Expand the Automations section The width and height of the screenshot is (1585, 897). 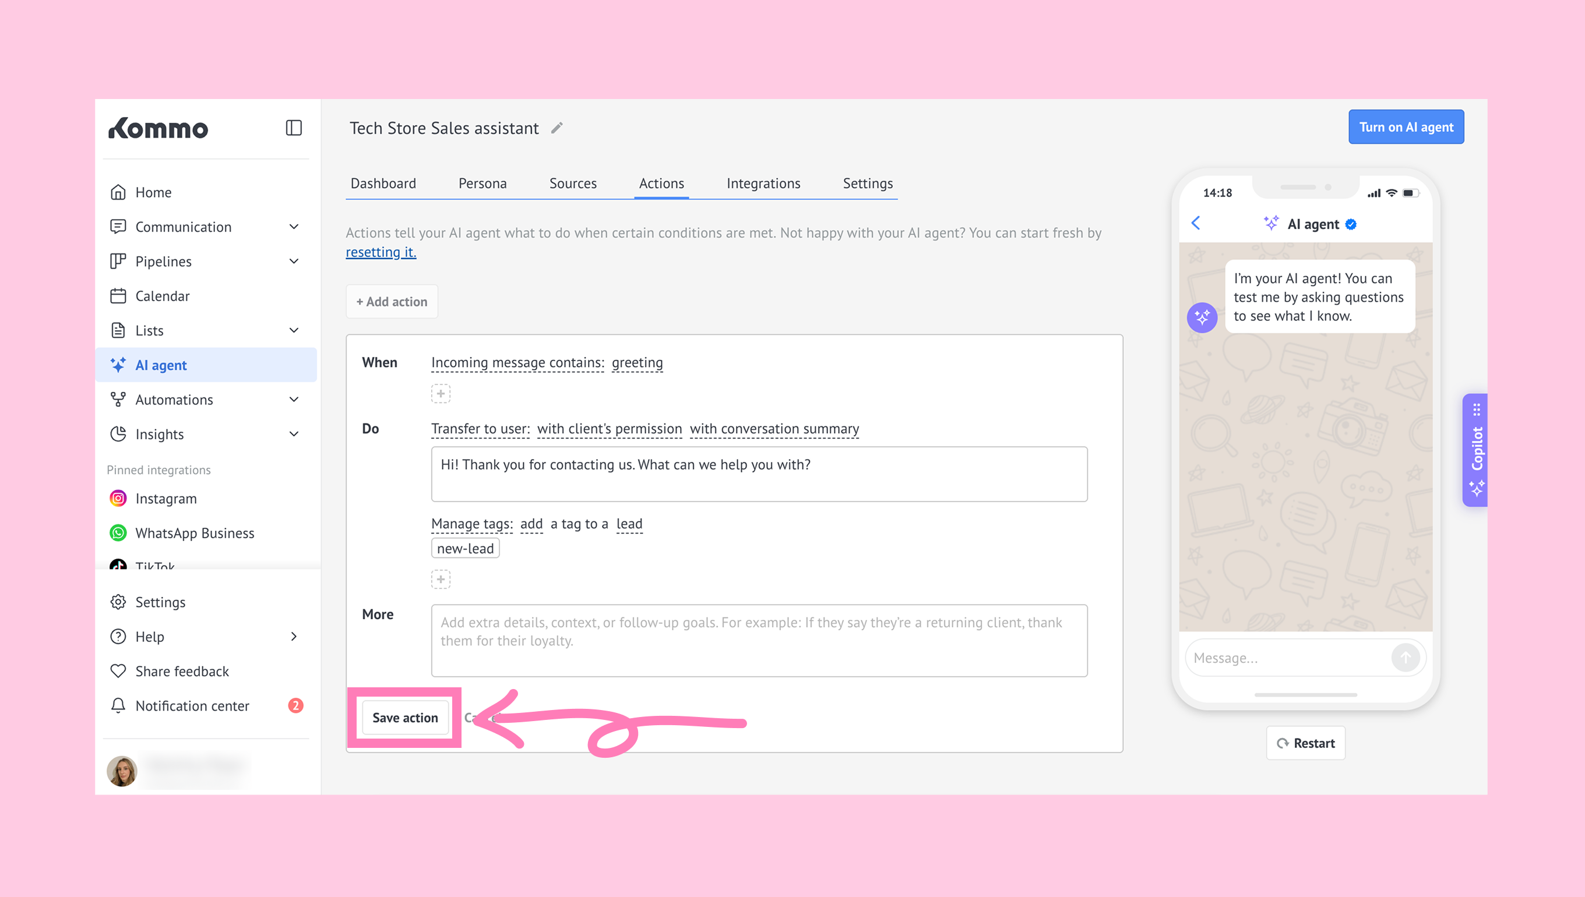click(294, 399)
